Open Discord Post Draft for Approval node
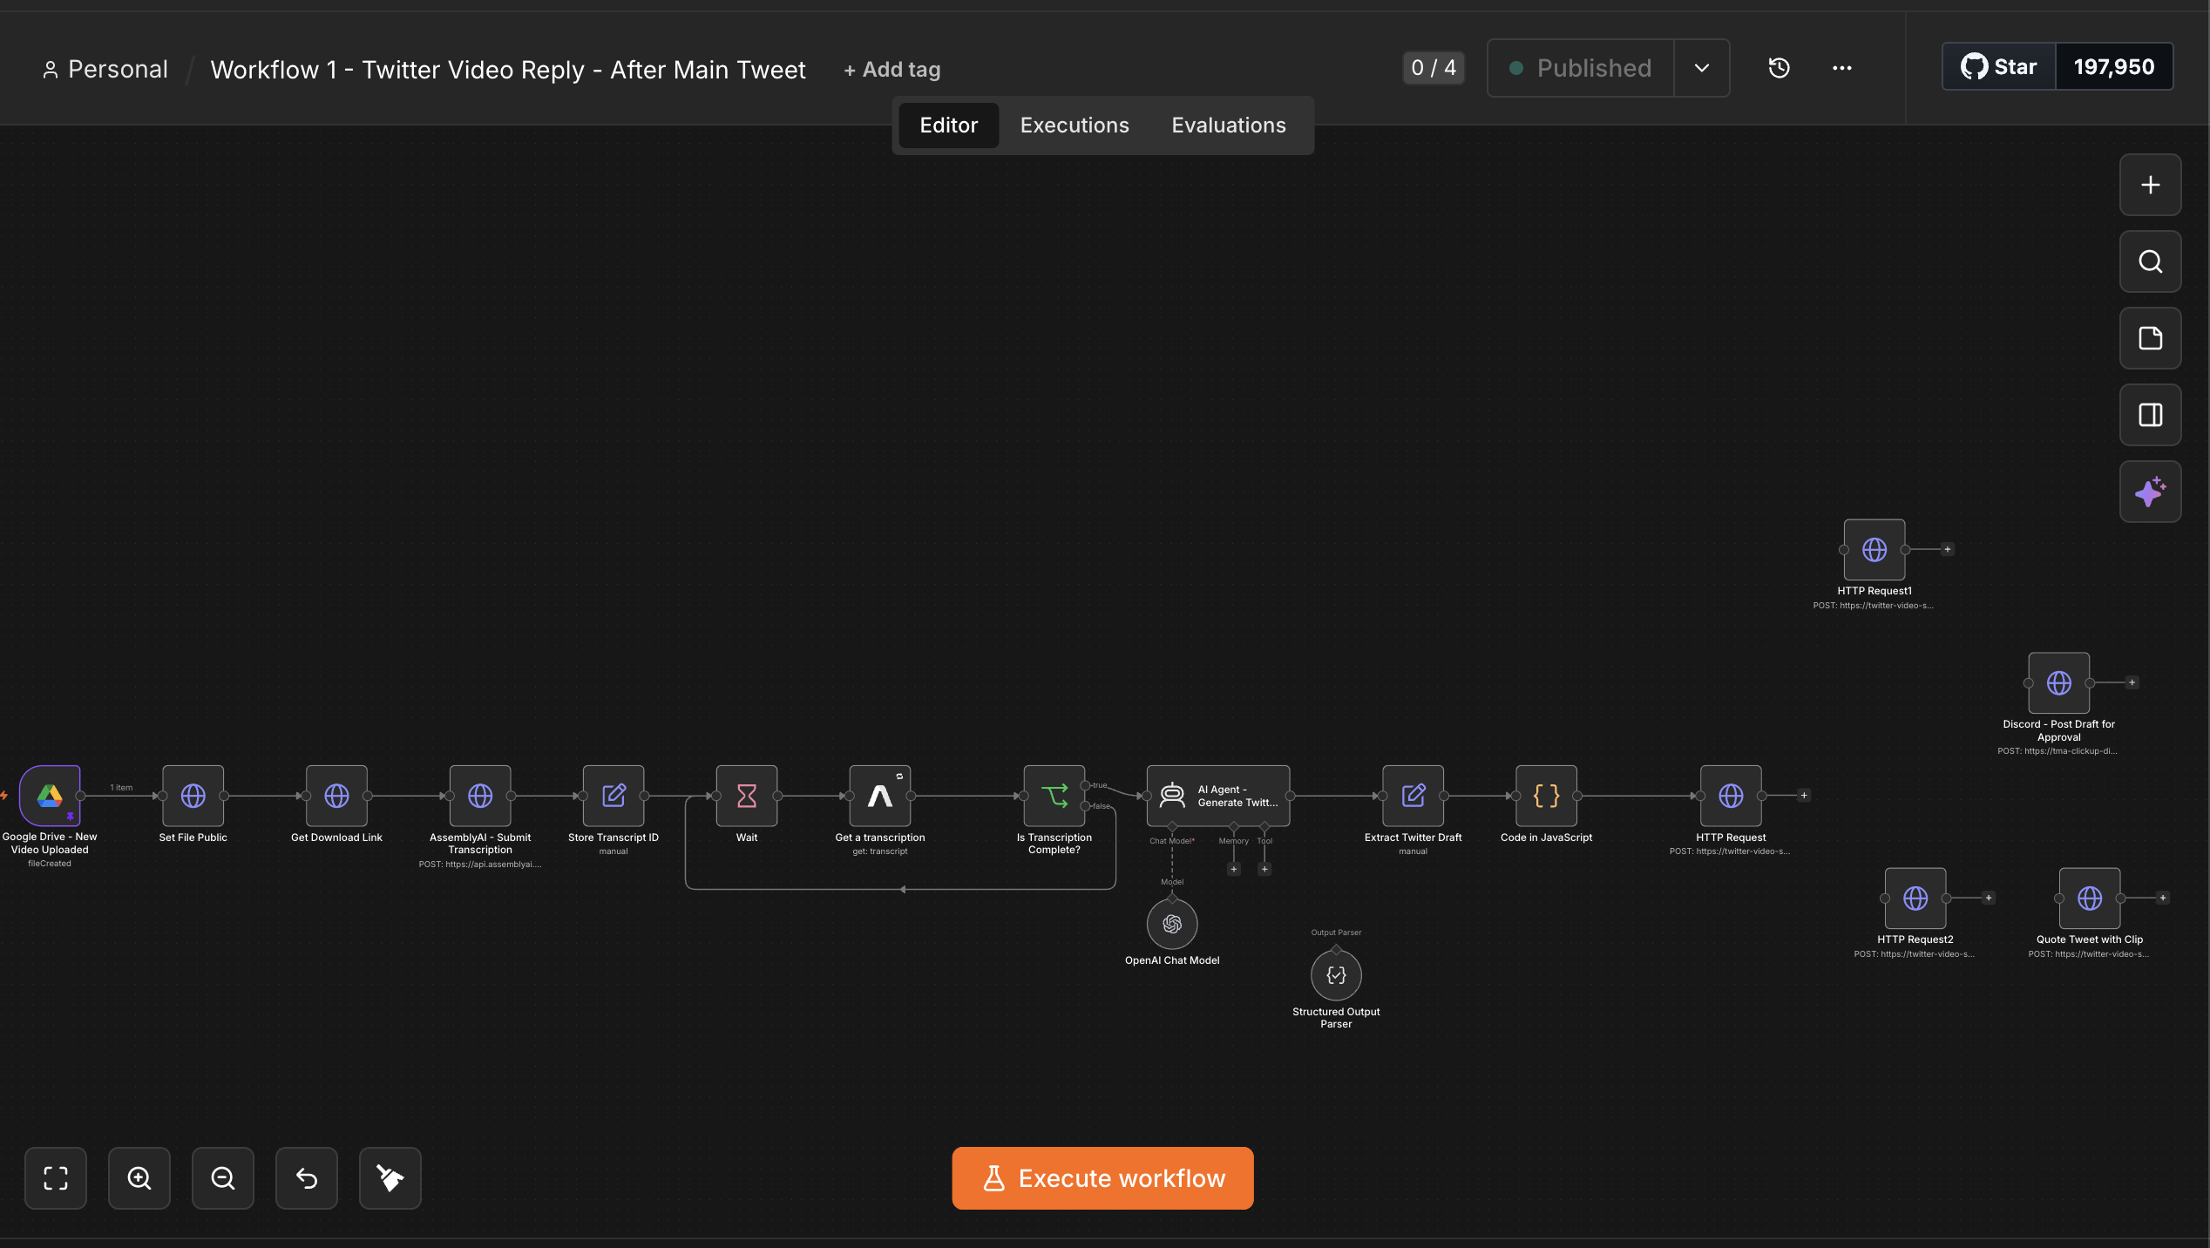Image resolution: width=2210 pixels, height=1248 pixels. click(x=2059, y=682)
